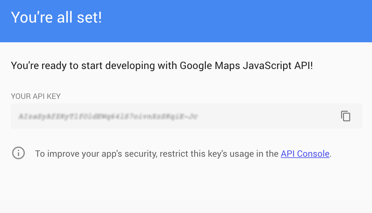Click the word "security" in the tip
The width and height of the screenshot is (372, 213).
tap(140, 154)
